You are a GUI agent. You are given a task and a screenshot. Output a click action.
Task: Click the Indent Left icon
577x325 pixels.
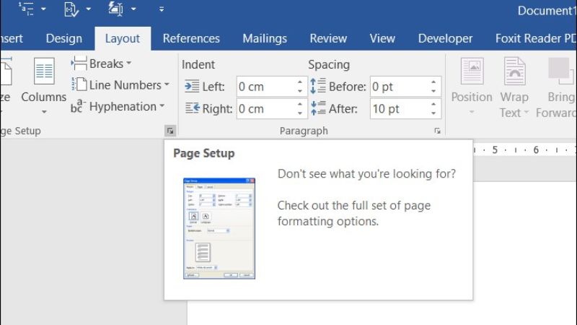(191, 87)
